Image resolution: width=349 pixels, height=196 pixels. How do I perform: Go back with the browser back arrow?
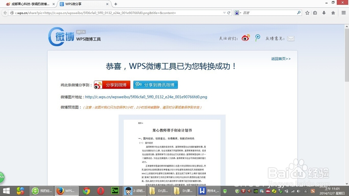5,13
